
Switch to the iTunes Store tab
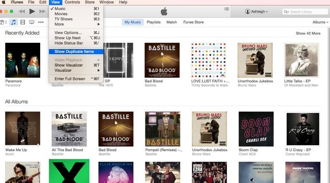point(193,22)
